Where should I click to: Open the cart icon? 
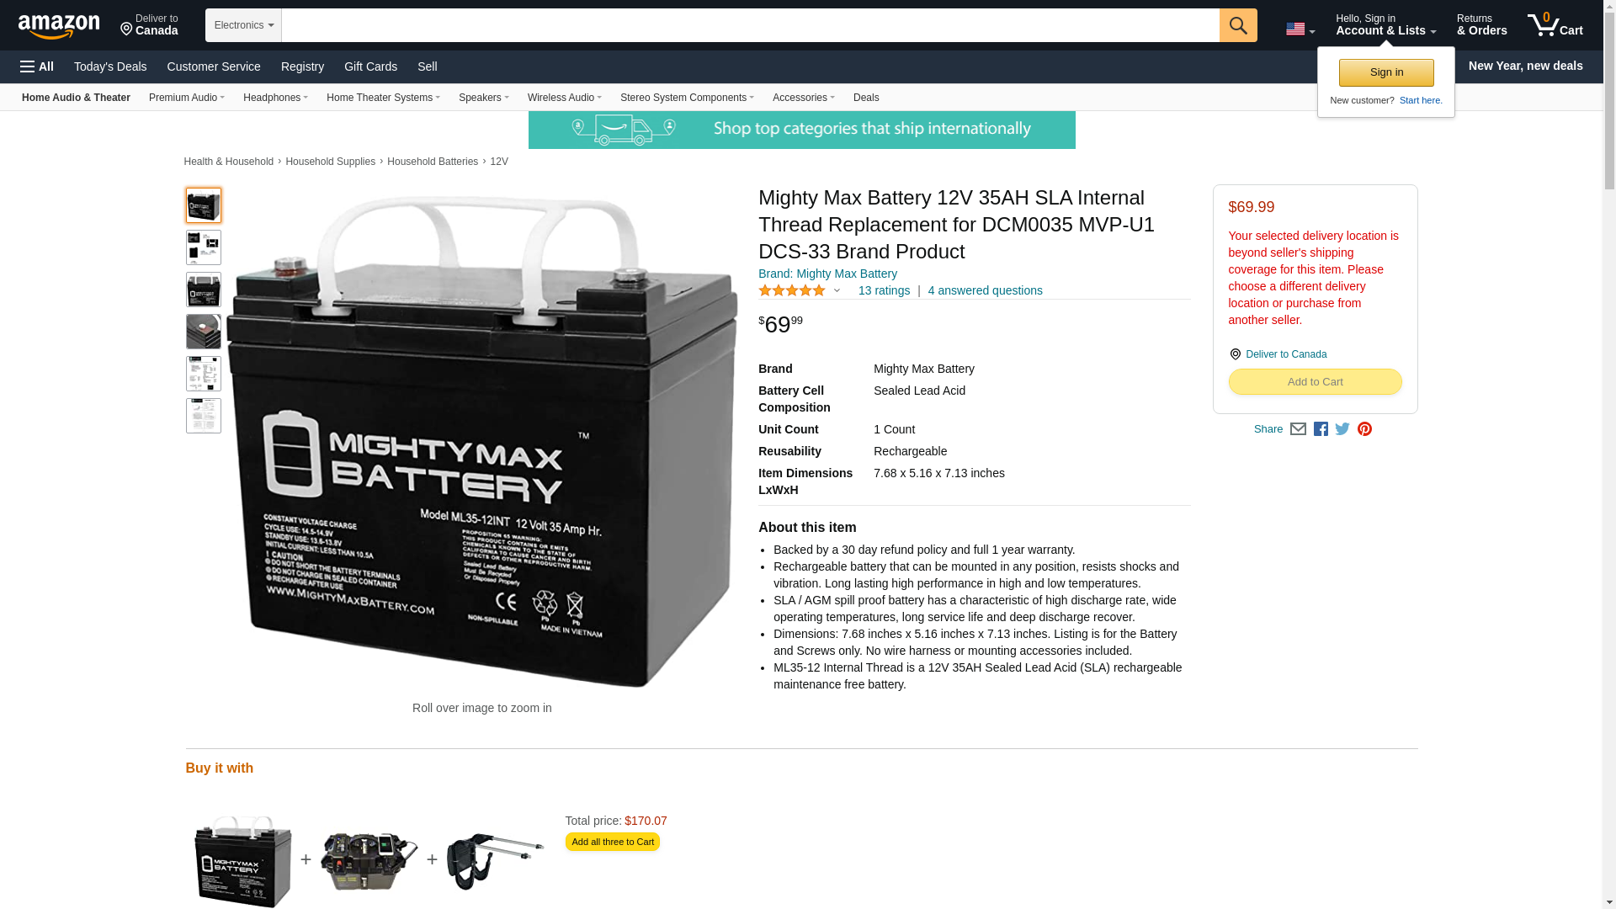click(1555, 25)
